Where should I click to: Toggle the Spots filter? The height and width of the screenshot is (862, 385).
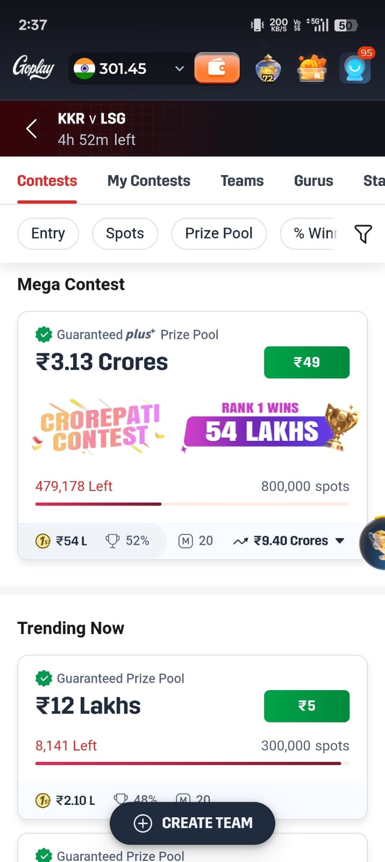coord(125,233)
